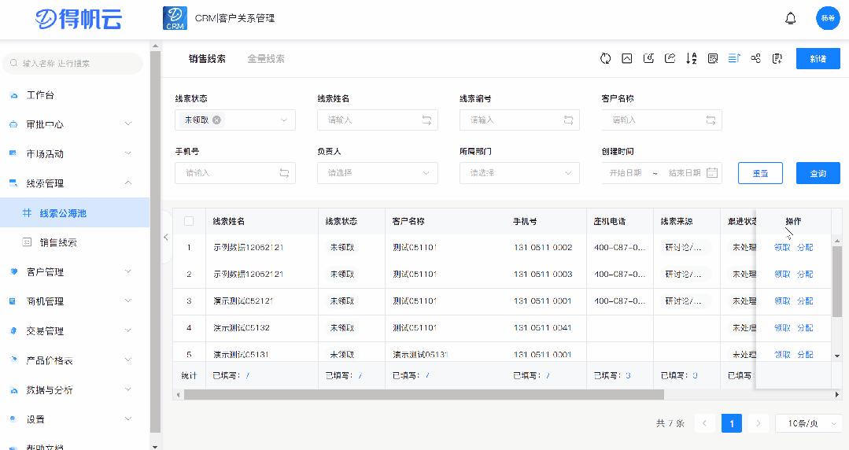Image resolution: width=849 pixels, height=450 pixels.
Task: Click the 查询 button
Action: (818, 173)
